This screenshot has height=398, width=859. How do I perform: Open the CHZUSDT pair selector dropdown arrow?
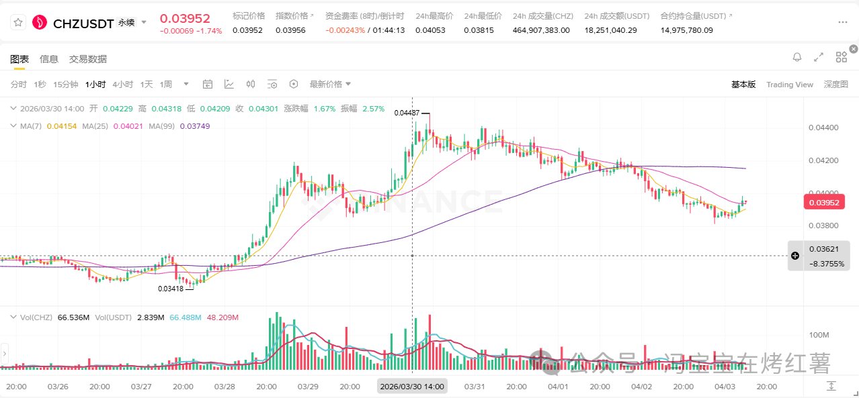click(144, 22)
